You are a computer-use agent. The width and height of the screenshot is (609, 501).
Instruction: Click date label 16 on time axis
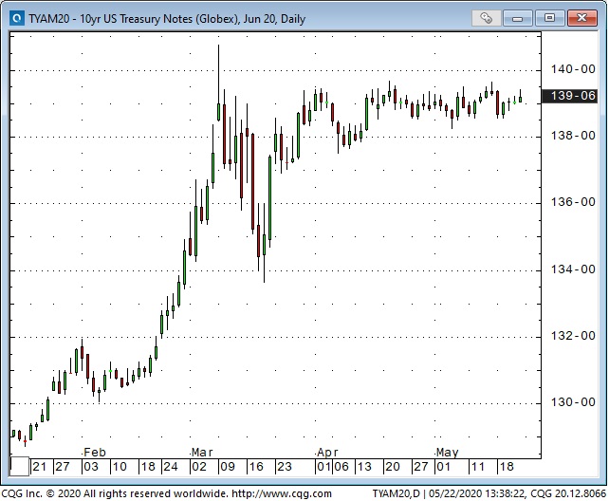(x=256, y=467)
